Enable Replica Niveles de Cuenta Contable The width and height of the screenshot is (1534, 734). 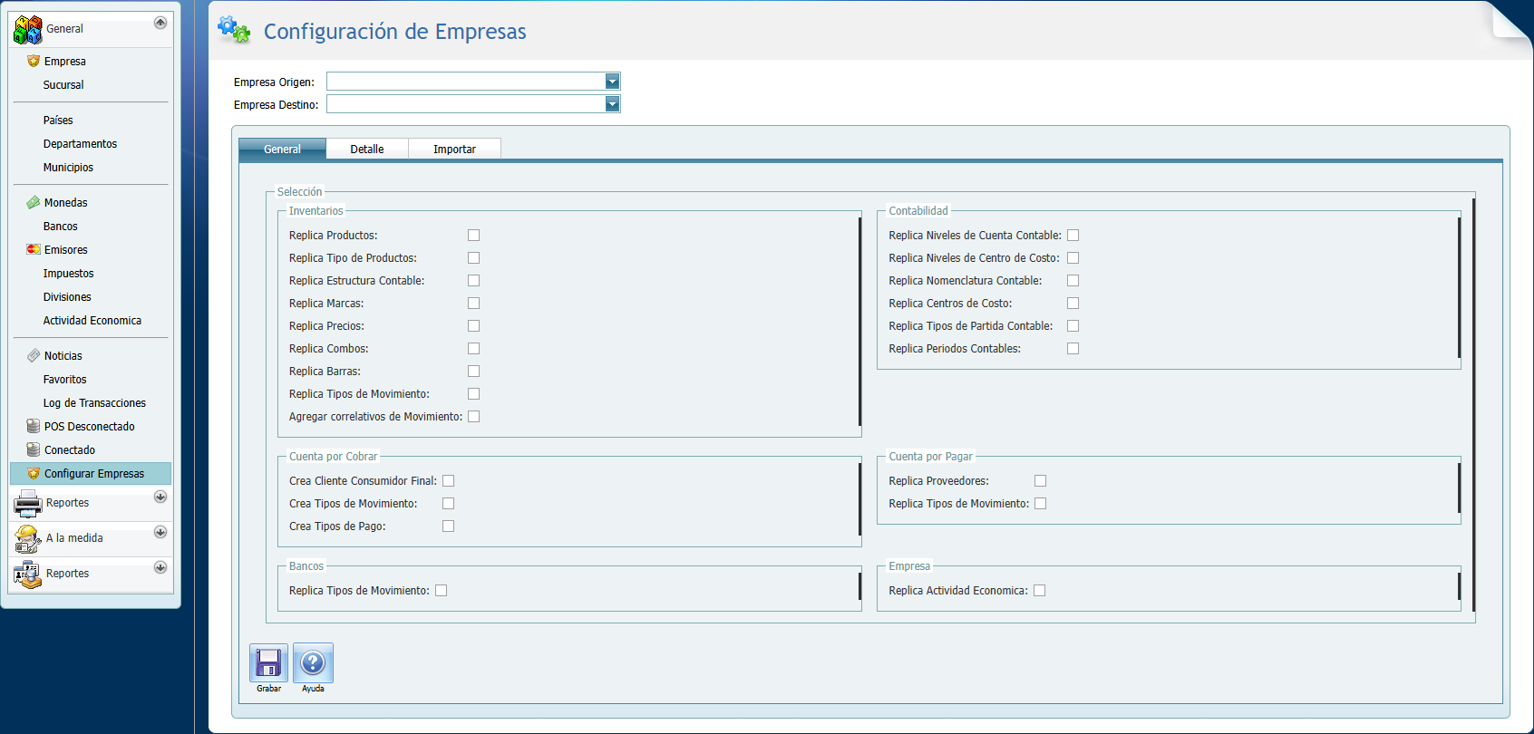pos(1073,235)
